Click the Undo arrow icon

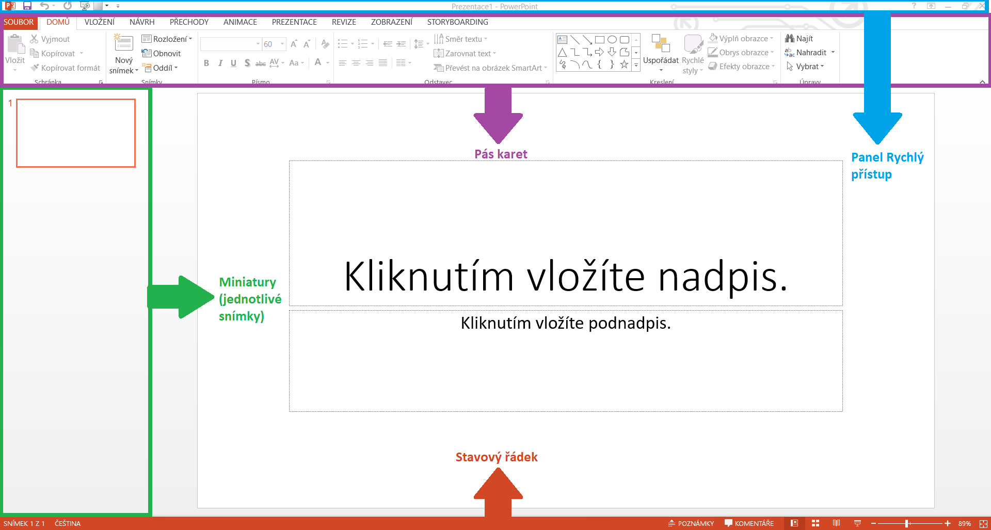(44, 6)
